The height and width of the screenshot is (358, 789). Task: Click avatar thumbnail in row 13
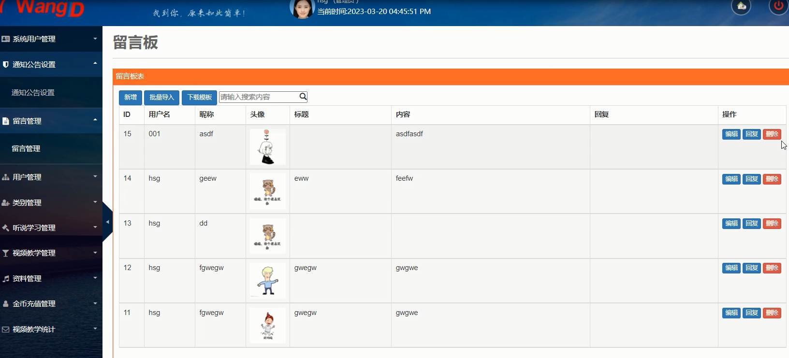268,236
